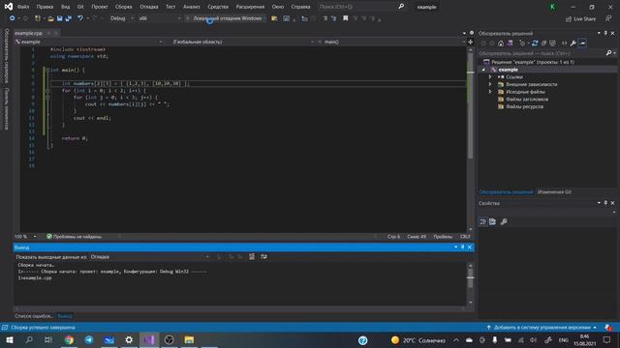The image size is (620, 348).
Task: Expand the Внешние зависимости node
Action: [490, 84]
